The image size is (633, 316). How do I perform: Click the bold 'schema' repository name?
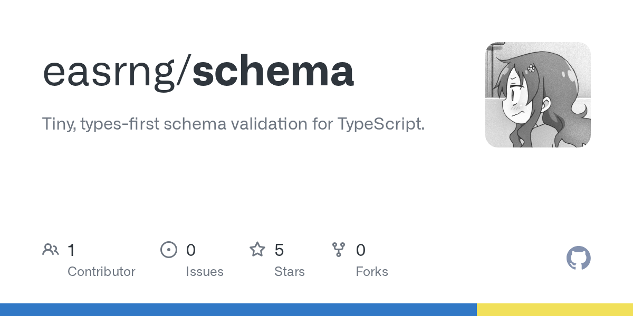click(x=273, y=72)
